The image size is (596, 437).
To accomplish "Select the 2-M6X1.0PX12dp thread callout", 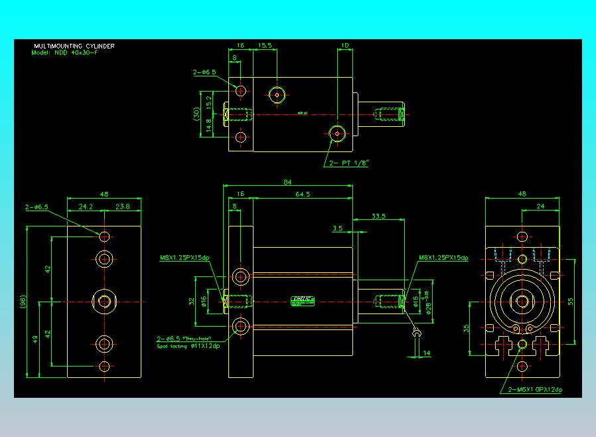I will 535,389.
